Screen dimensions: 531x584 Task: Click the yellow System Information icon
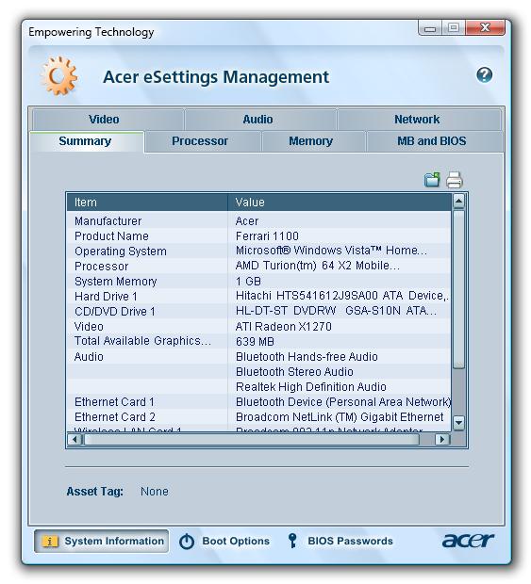pos(50,542)
